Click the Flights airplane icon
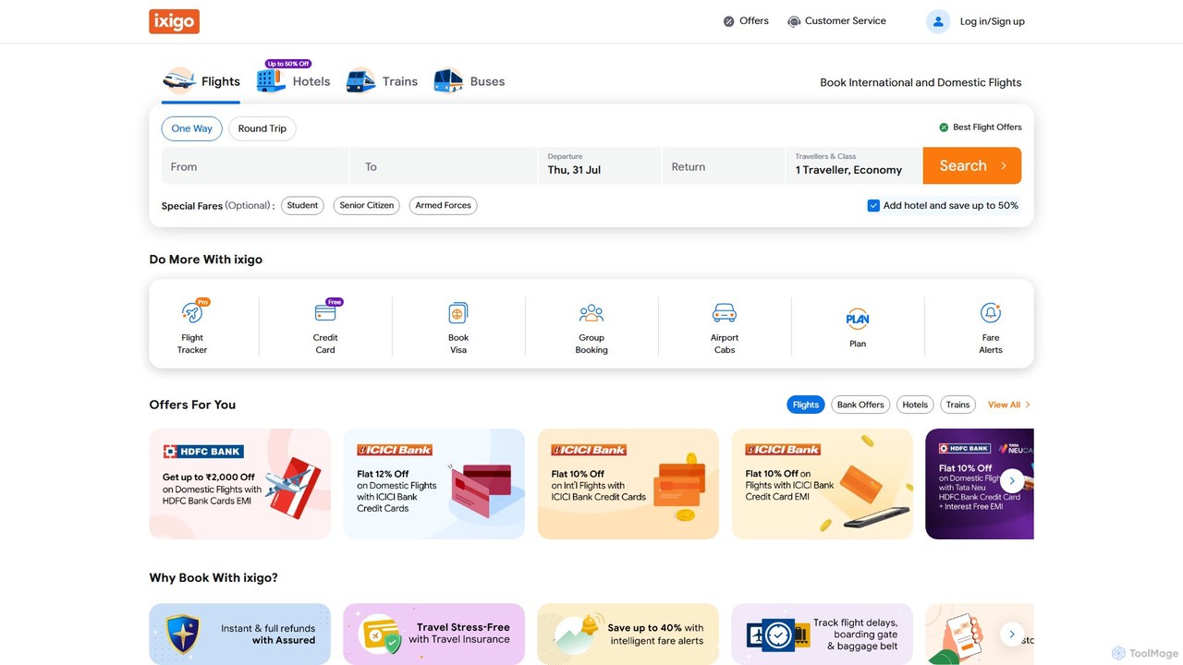This screenshot has width=1183, height=665. (x=178, y=80)
